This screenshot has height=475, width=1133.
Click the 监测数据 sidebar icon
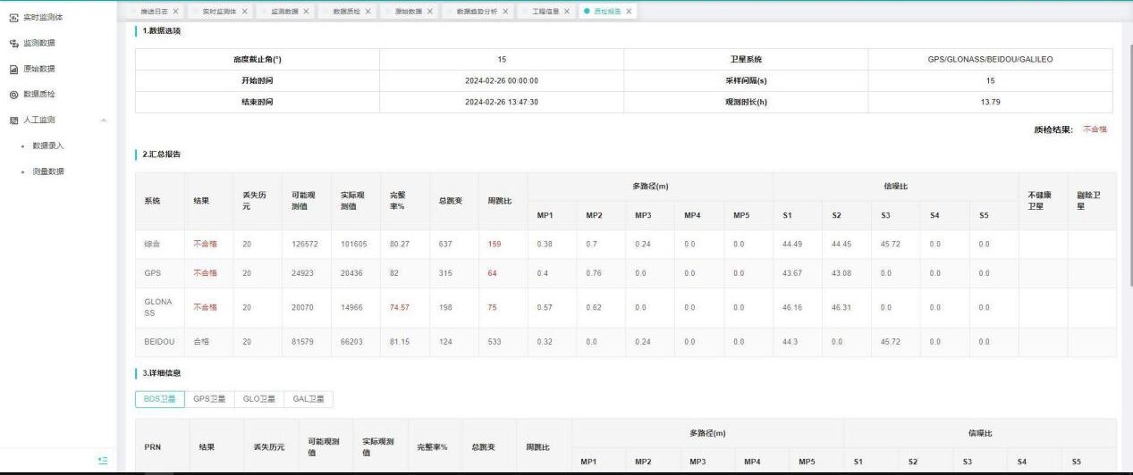(13, 43)
